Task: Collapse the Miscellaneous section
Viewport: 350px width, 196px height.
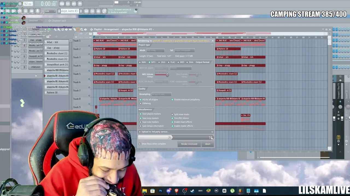Action: (212, 109)
